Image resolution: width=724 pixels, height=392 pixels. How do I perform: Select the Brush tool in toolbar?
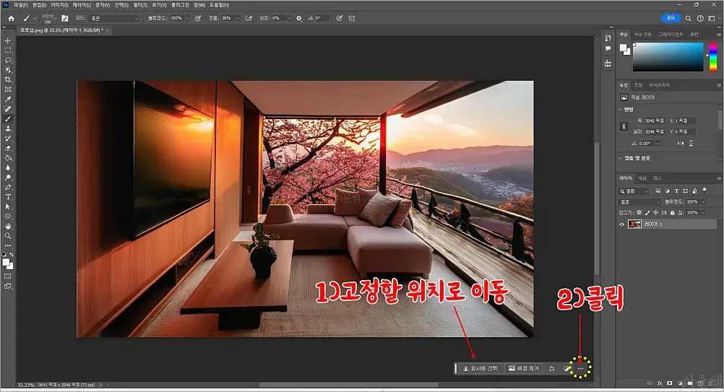point(8,119)
